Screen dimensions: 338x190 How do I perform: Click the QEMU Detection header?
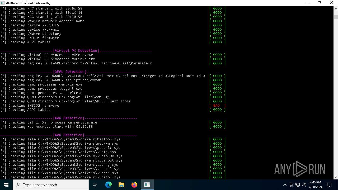point(70,72)
